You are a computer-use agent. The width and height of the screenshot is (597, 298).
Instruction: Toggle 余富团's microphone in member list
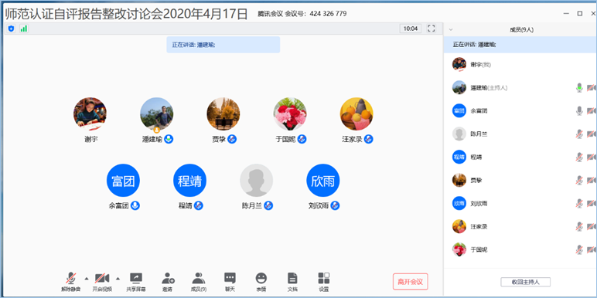coord(579,110)
